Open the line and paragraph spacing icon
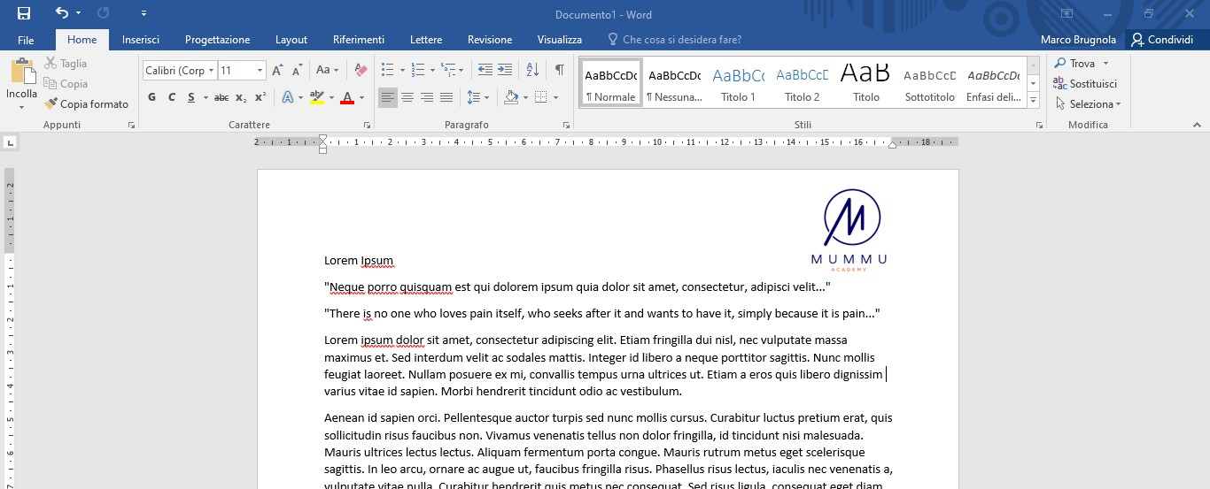The image size is (1210, 489). point(474,97)
